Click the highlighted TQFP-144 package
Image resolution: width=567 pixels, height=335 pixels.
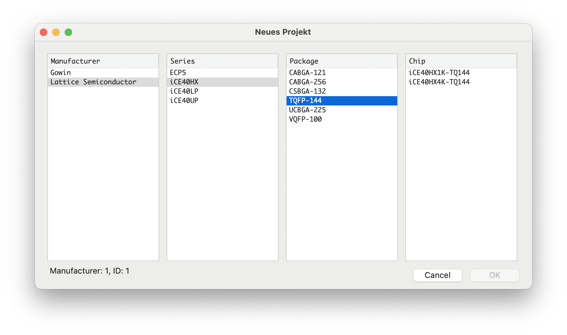pyautogui.click(x=342, y=100)
